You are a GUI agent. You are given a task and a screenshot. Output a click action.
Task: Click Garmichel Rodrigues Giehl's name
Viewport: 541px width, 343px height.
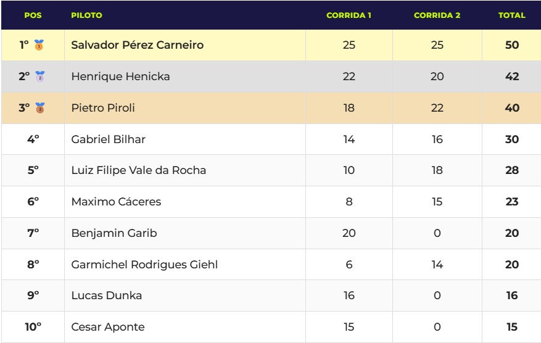click(144, 265)
